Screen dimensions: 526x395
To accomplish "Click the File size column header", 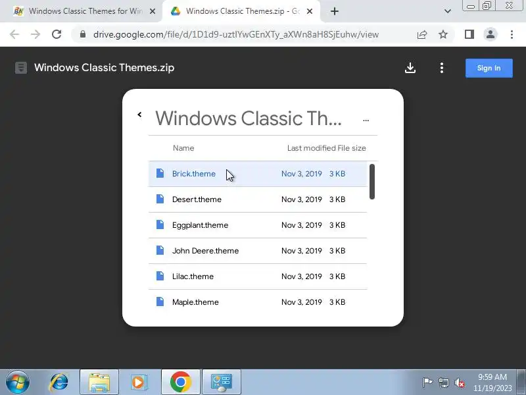I will pos(352,148).
